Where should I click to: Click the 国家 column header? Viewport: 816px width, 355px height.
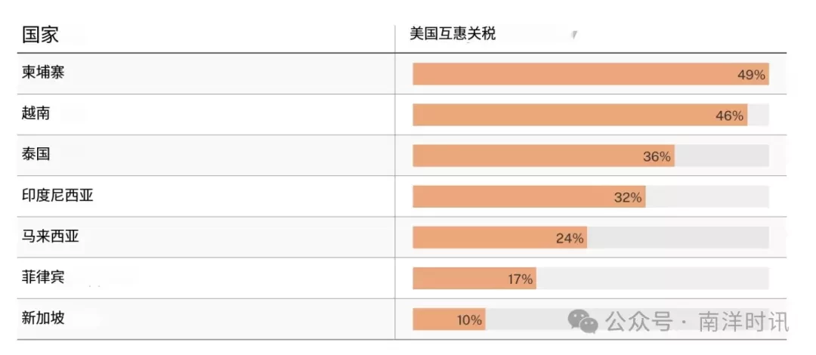point(40,35)
